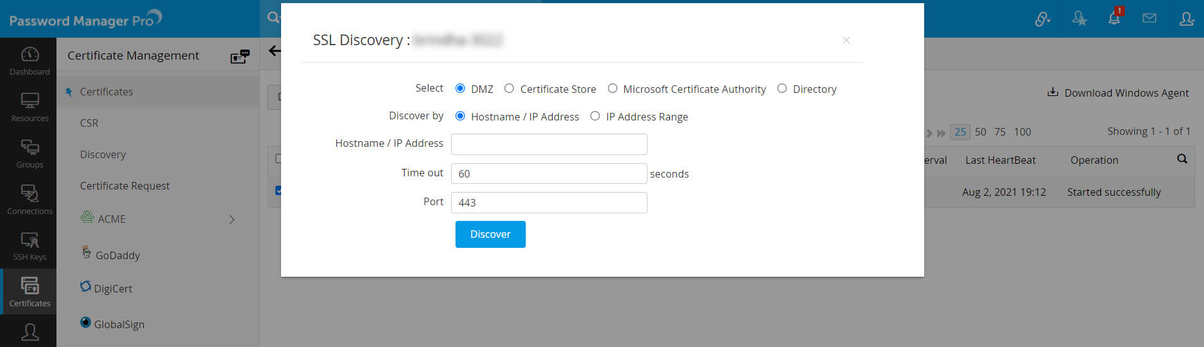The width and height of the screenshot is (1204, 347).
Task: Click the search magnifier in the top bar
Action: (274, 17)
